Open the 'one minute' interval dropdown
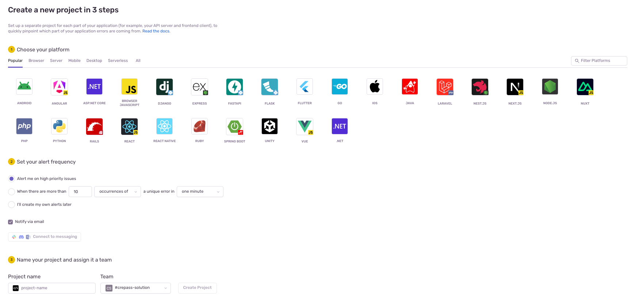Viewport: 628px width, 302px height. [200, 192]
